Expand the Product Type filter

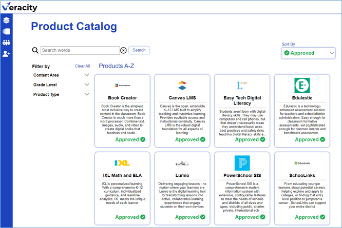coord(86,95)
